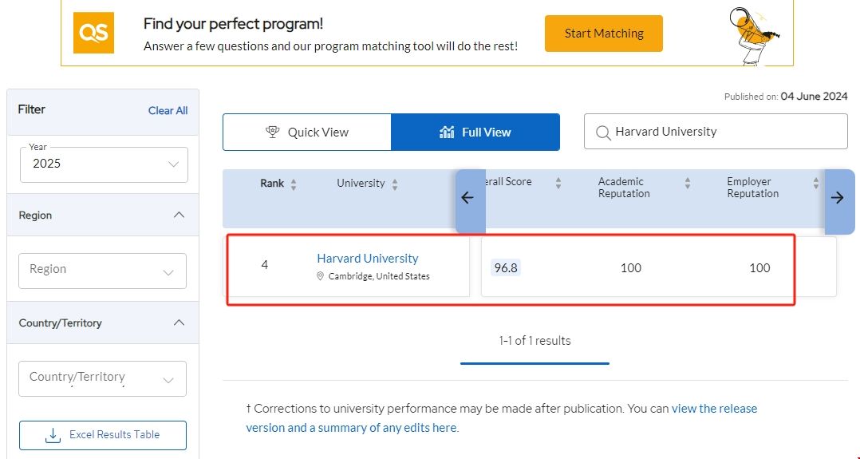Collapse the Country/Territory filter section
The width and height of the screenshot is (860, 459).
coord(179,322)
